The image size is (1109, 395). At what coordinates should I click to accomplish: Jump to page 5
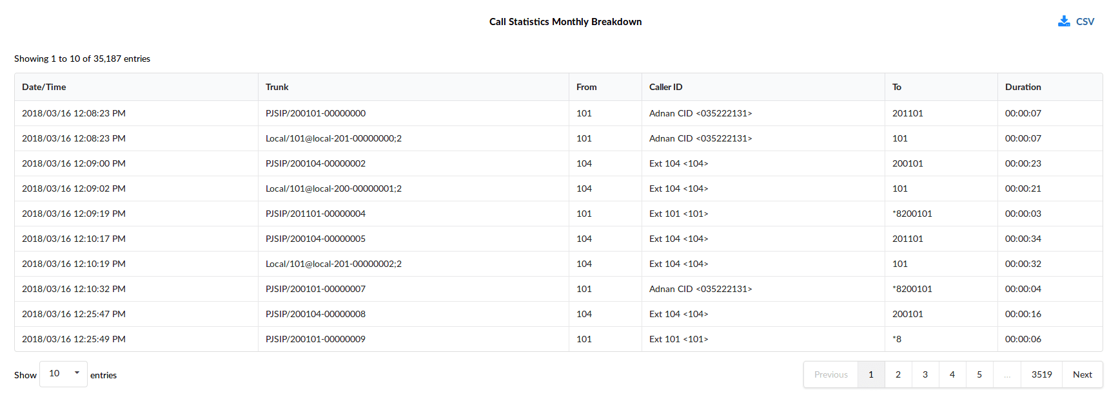(979, 374)
